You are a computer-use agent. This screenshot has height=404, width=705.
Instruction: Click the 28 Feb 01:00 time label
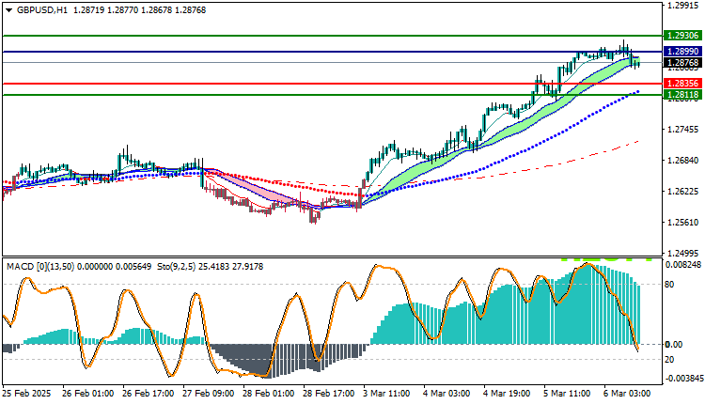(269, 394)
